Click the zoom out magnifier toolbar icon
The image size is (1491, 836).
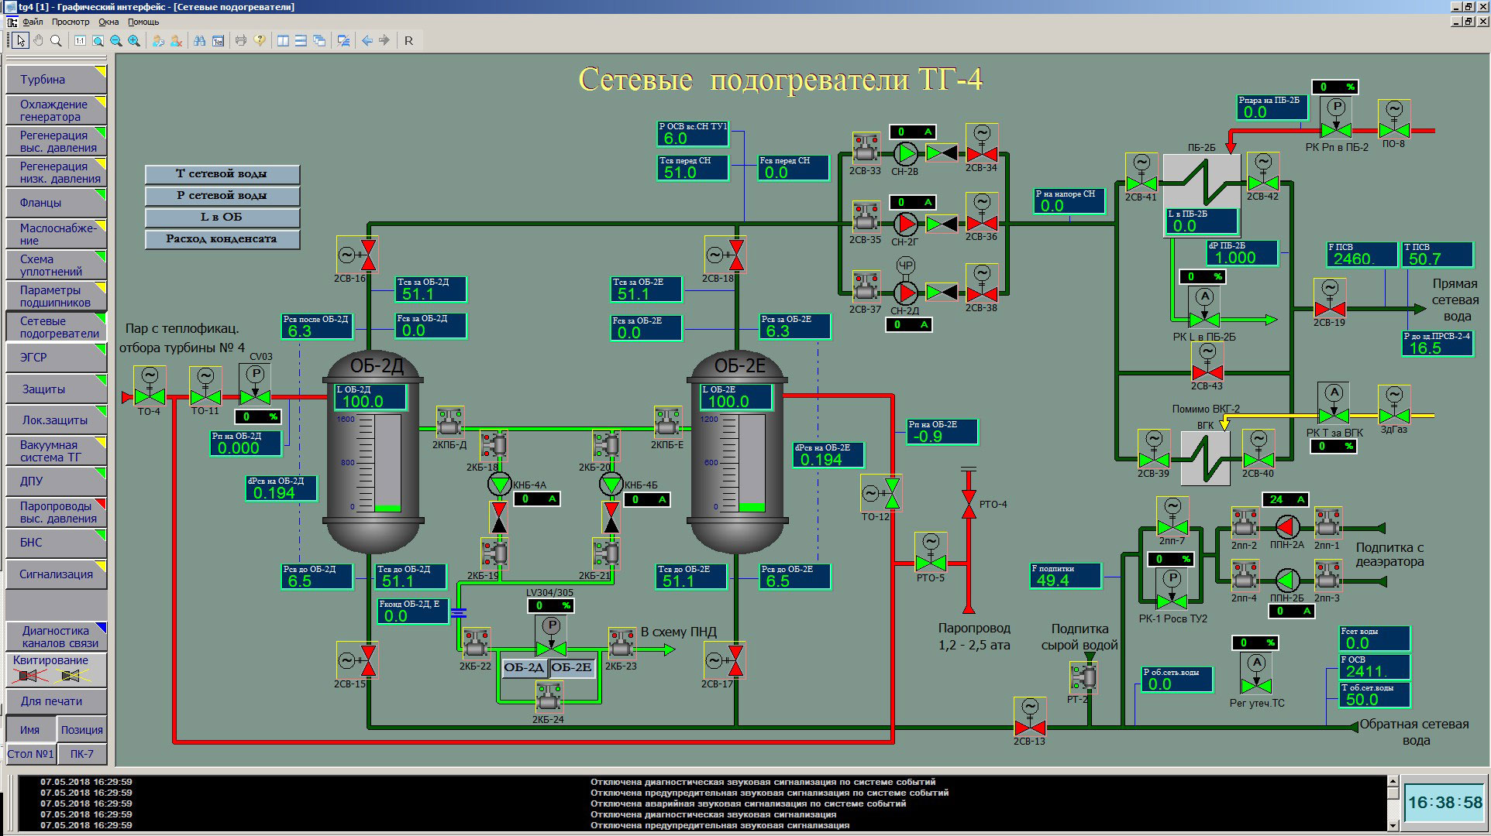click(116, 41)
